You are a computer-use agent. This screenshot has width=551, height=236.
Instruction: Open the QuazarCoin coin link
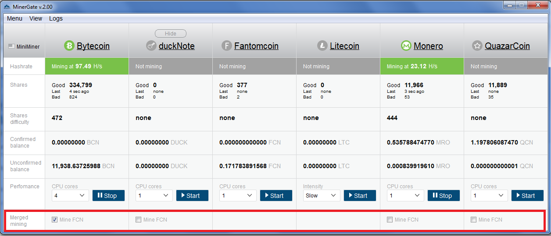(x=507, y=46)
